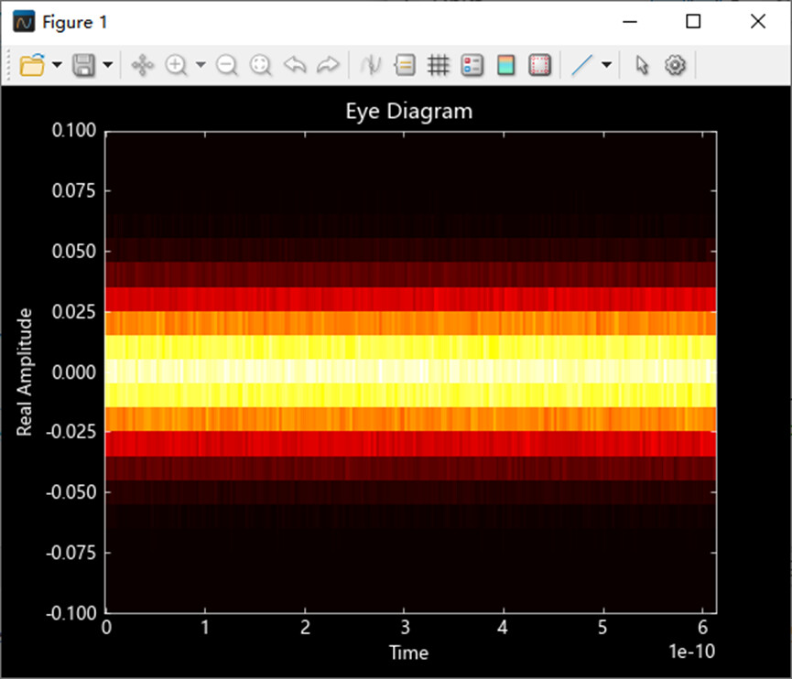Click the bright band at amplitude 0.000

click(410, 372)
